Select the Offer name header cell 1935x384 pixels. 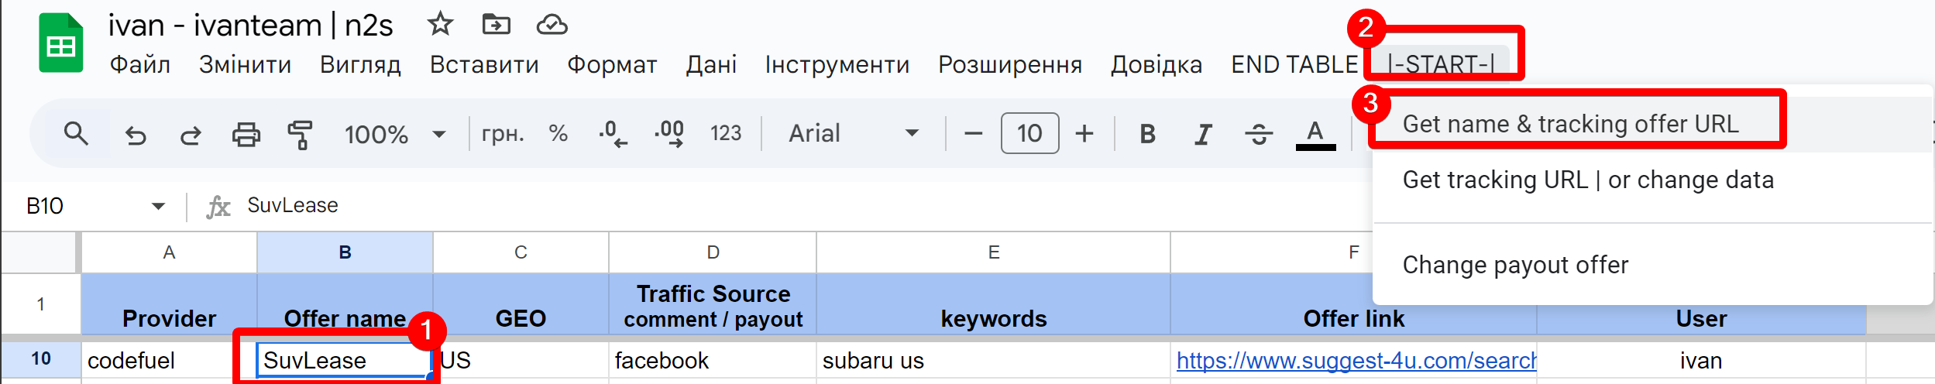pos(345,304)
